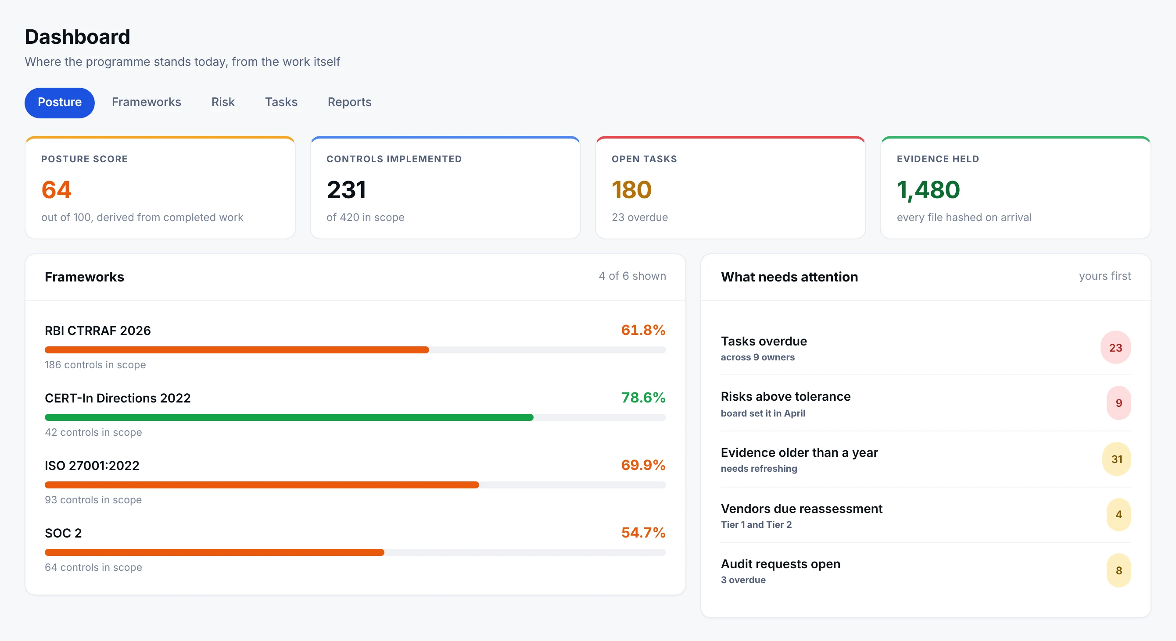The height and width of the screenshot is (641, 1176).
Task: Click the '93 controls in scope' text
Action: 93,500
